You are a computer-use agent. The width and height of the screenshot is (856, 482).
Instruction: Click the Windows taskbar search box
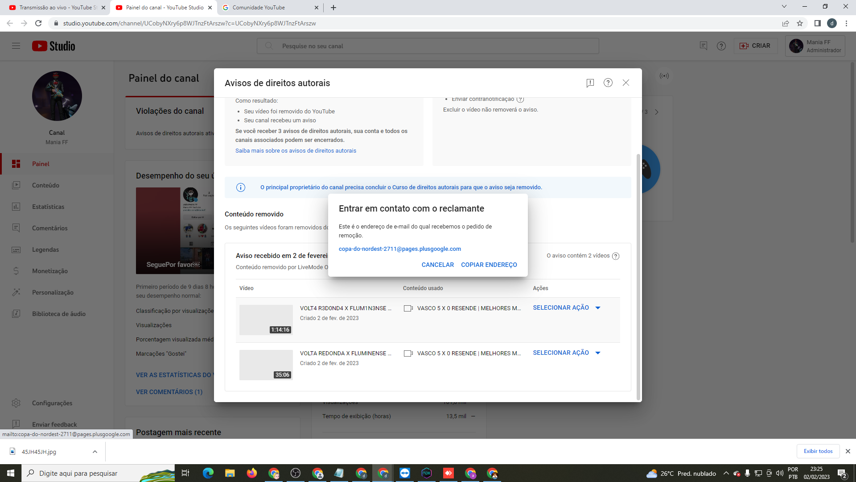tap(98, 473)
